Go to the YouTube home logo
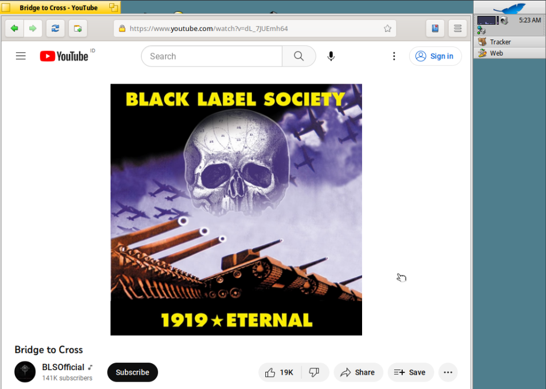Screen dimensions: 546x389 point(64,56)
